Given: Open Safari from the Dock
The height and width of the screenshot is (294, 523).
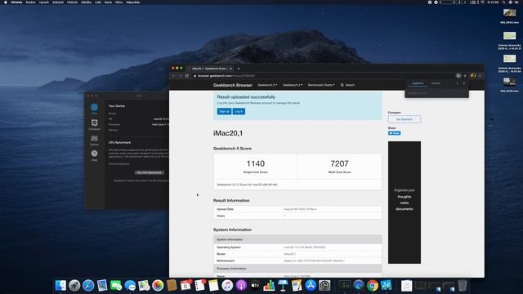Looking at the screenshot, I should (88, 286).
